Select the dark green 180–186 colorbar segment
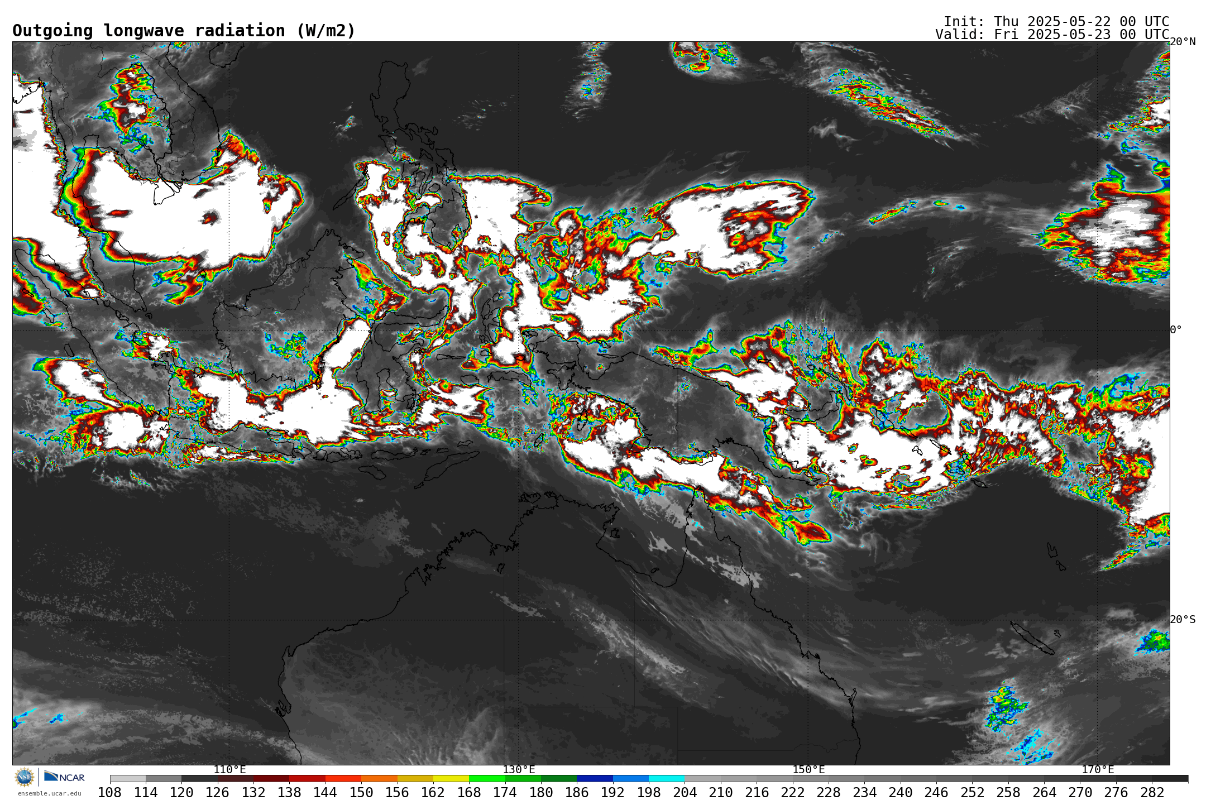This screenshot has height=800, width=1206. 559,778
